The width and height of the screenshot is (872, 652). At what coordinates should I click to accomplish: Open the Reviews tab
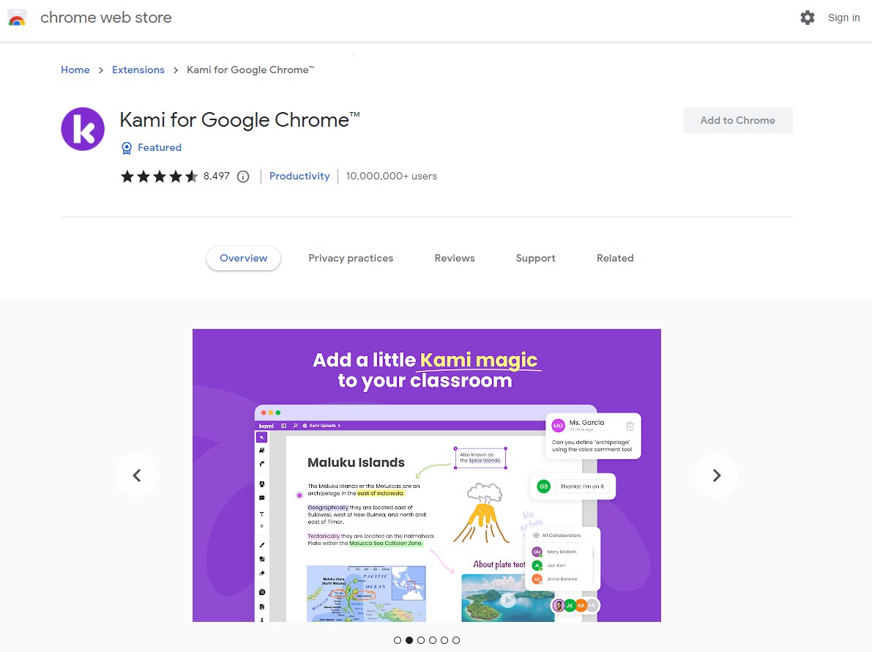455,258
